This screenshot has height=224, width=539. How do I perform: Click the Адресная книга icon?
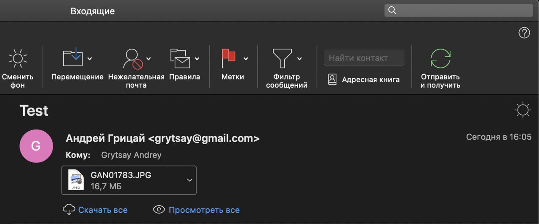tap(332, 79)
